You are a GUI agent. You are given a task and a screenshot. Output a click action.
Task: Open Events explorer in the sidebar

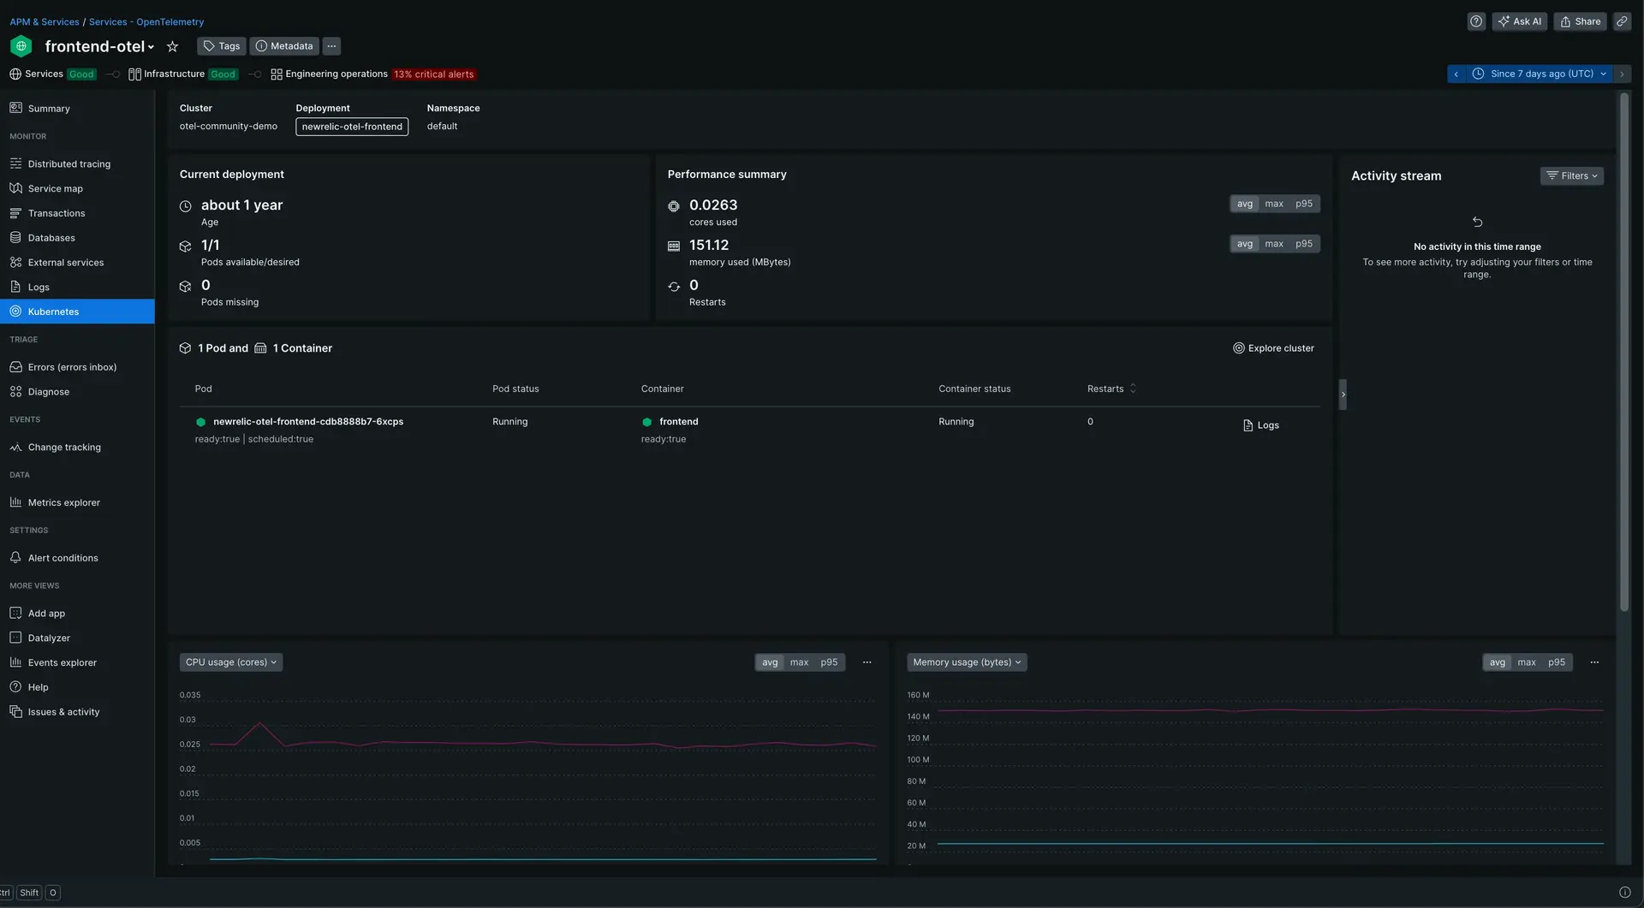click(77, 662)
